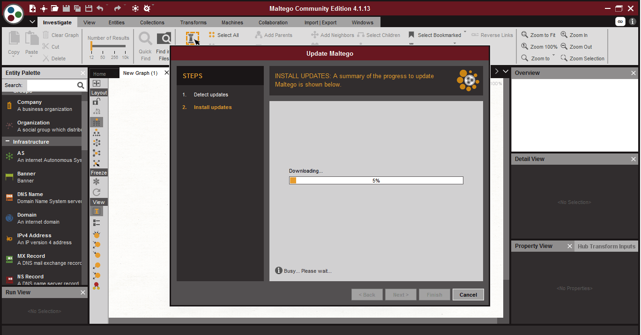
Task: Click the fit-to-screen arrows icon above Layout
Action: pos(97,83)
